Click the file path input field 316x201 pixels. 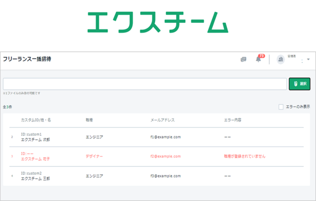pos(144,84)
